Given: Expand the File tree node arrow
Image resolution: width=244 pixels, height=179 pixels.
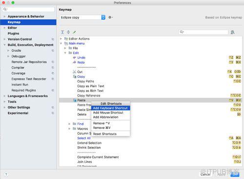Looking at the screenshot, I should (65, 48).
